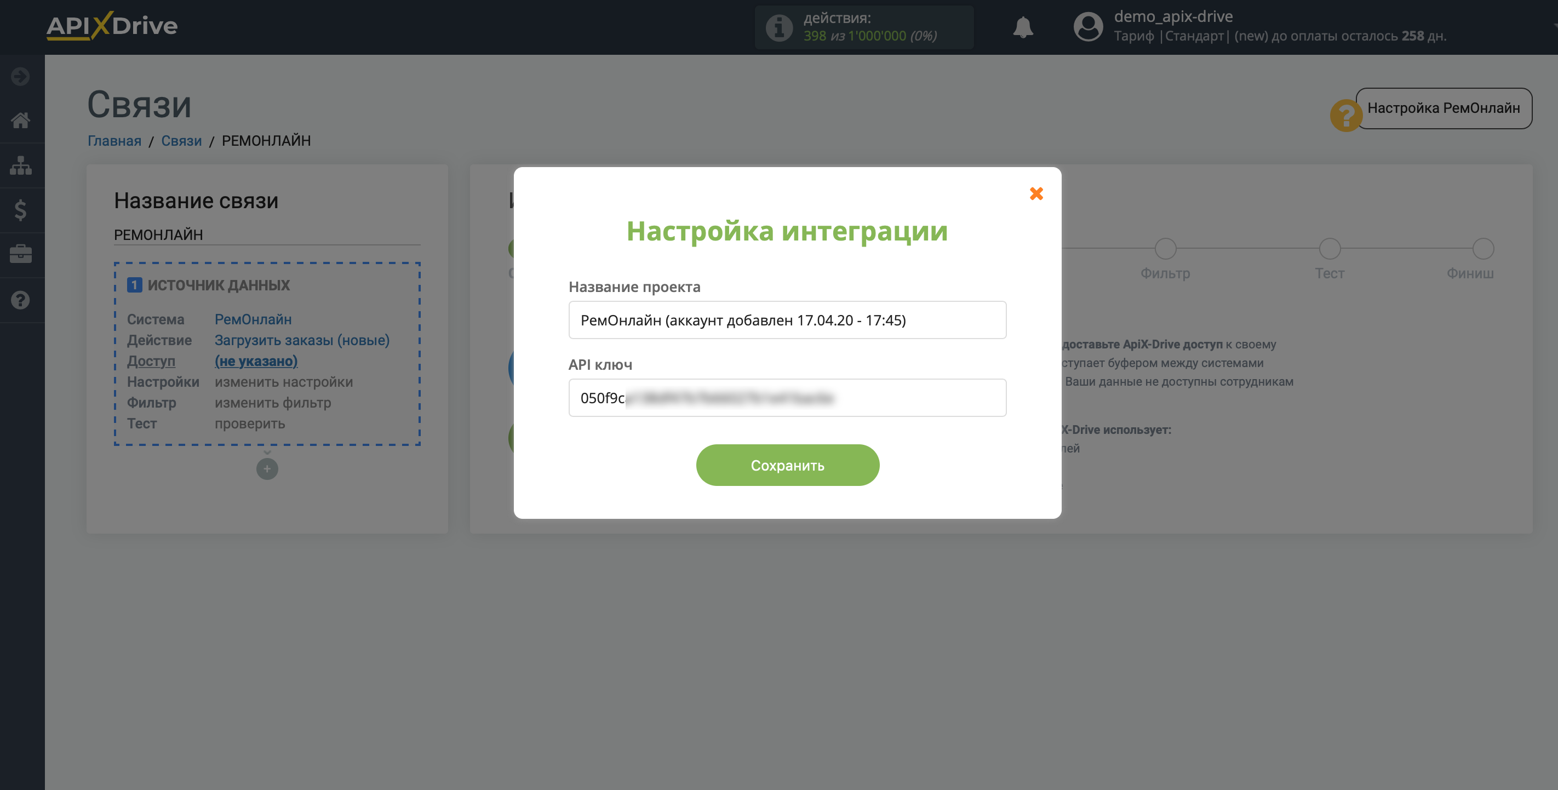Image resolution: width=1558 pixels, height=790 pixels.
Task: Go to Связи breadcrumb link
Action: click(x=181, y=141)
